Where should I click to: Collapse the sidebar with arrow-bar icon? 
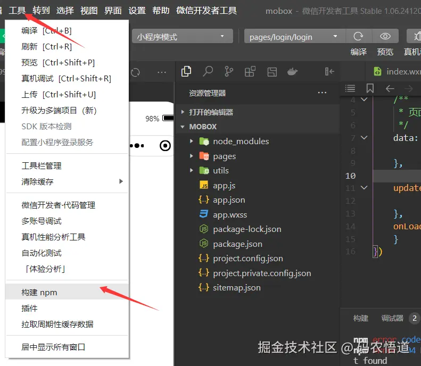[x=329, y=71]
